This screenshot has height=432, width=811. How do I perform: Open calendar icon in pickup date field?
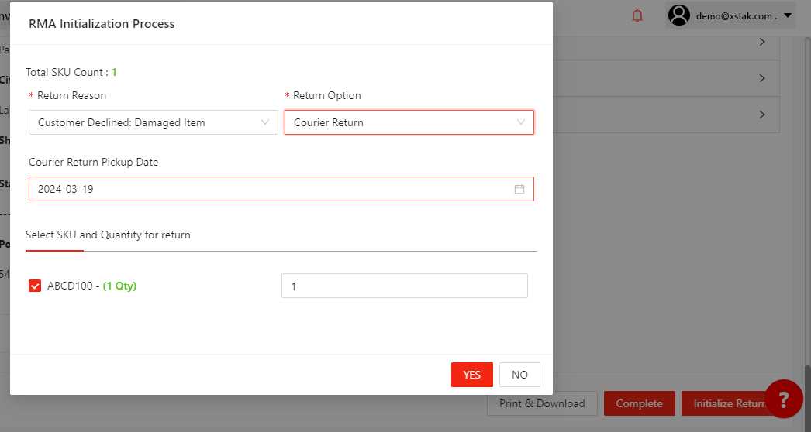pos(519,189)
